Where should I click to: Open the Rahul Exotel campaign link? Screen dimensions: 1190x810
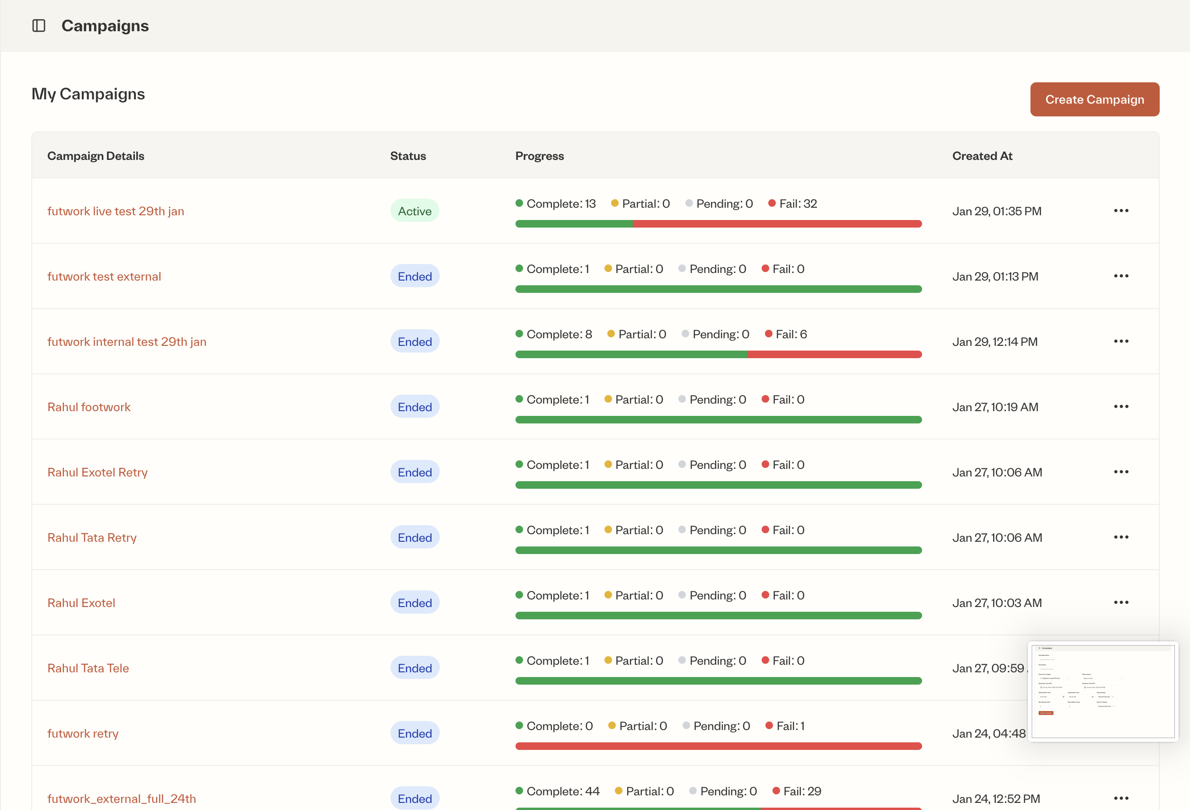point(81,603)
